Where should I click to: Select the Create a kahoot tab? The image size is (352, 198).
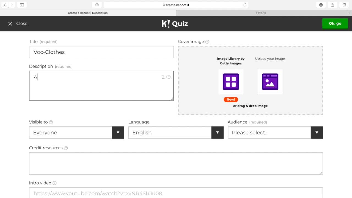point(88,13)
